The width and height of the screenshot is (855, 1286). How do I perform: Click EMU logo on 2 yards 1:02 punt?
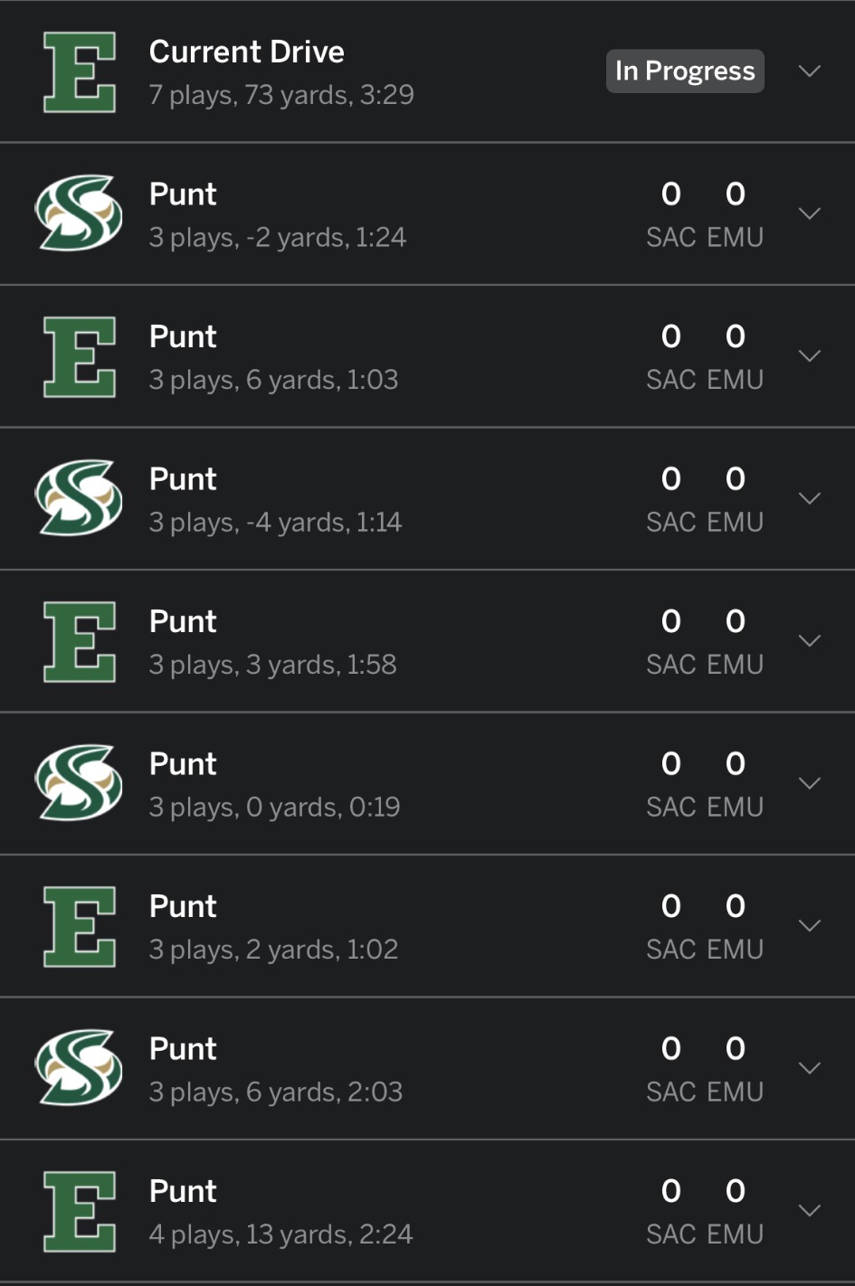coord(80,926)
